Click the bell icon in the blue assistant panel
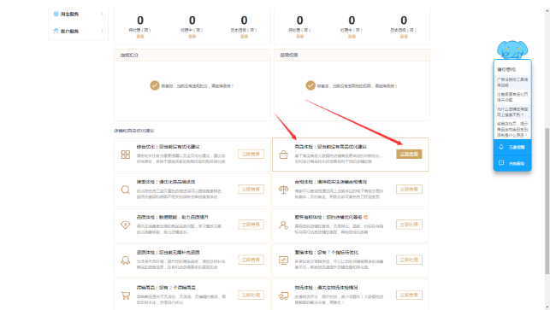This screenshot has height=310, width=550. (x=501, y=147)
